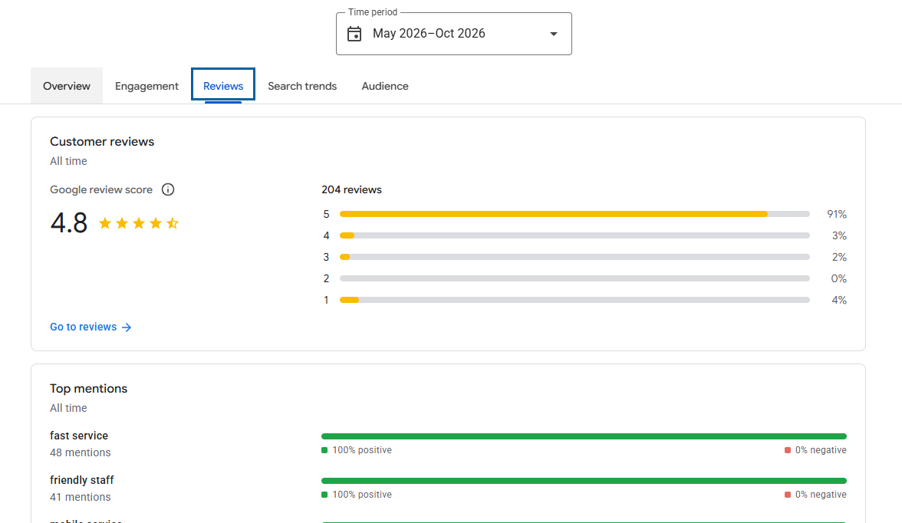Screen dimensions: 902x523
Task: Open the Audience tab
Action: coord(385,86)
